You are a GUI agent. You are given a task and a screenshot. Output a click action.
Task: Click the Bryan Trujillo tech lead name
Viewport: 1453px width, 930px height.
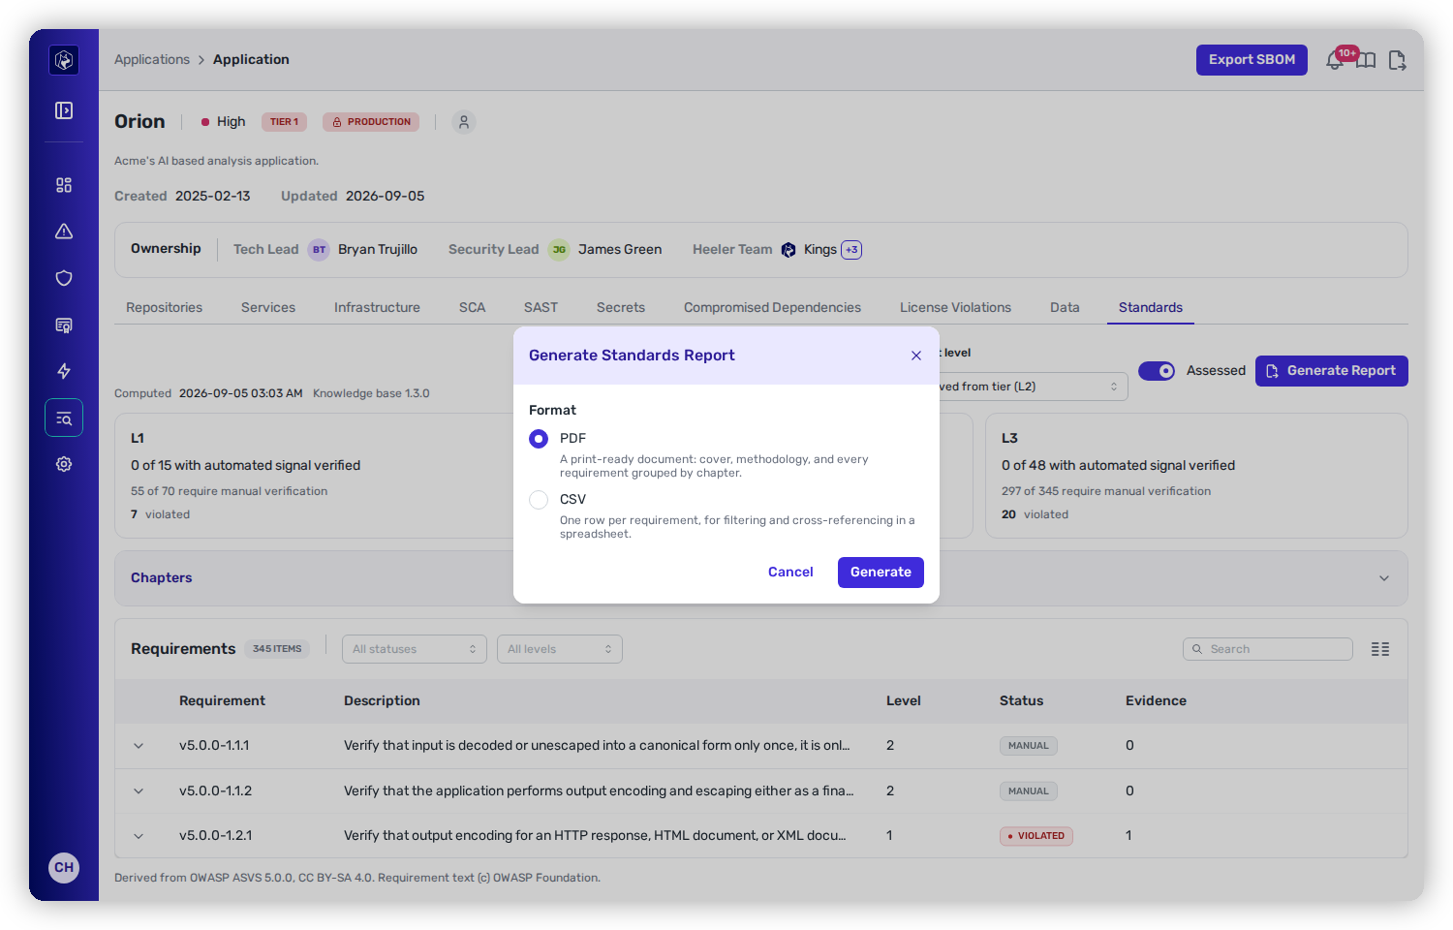[378, 249]
